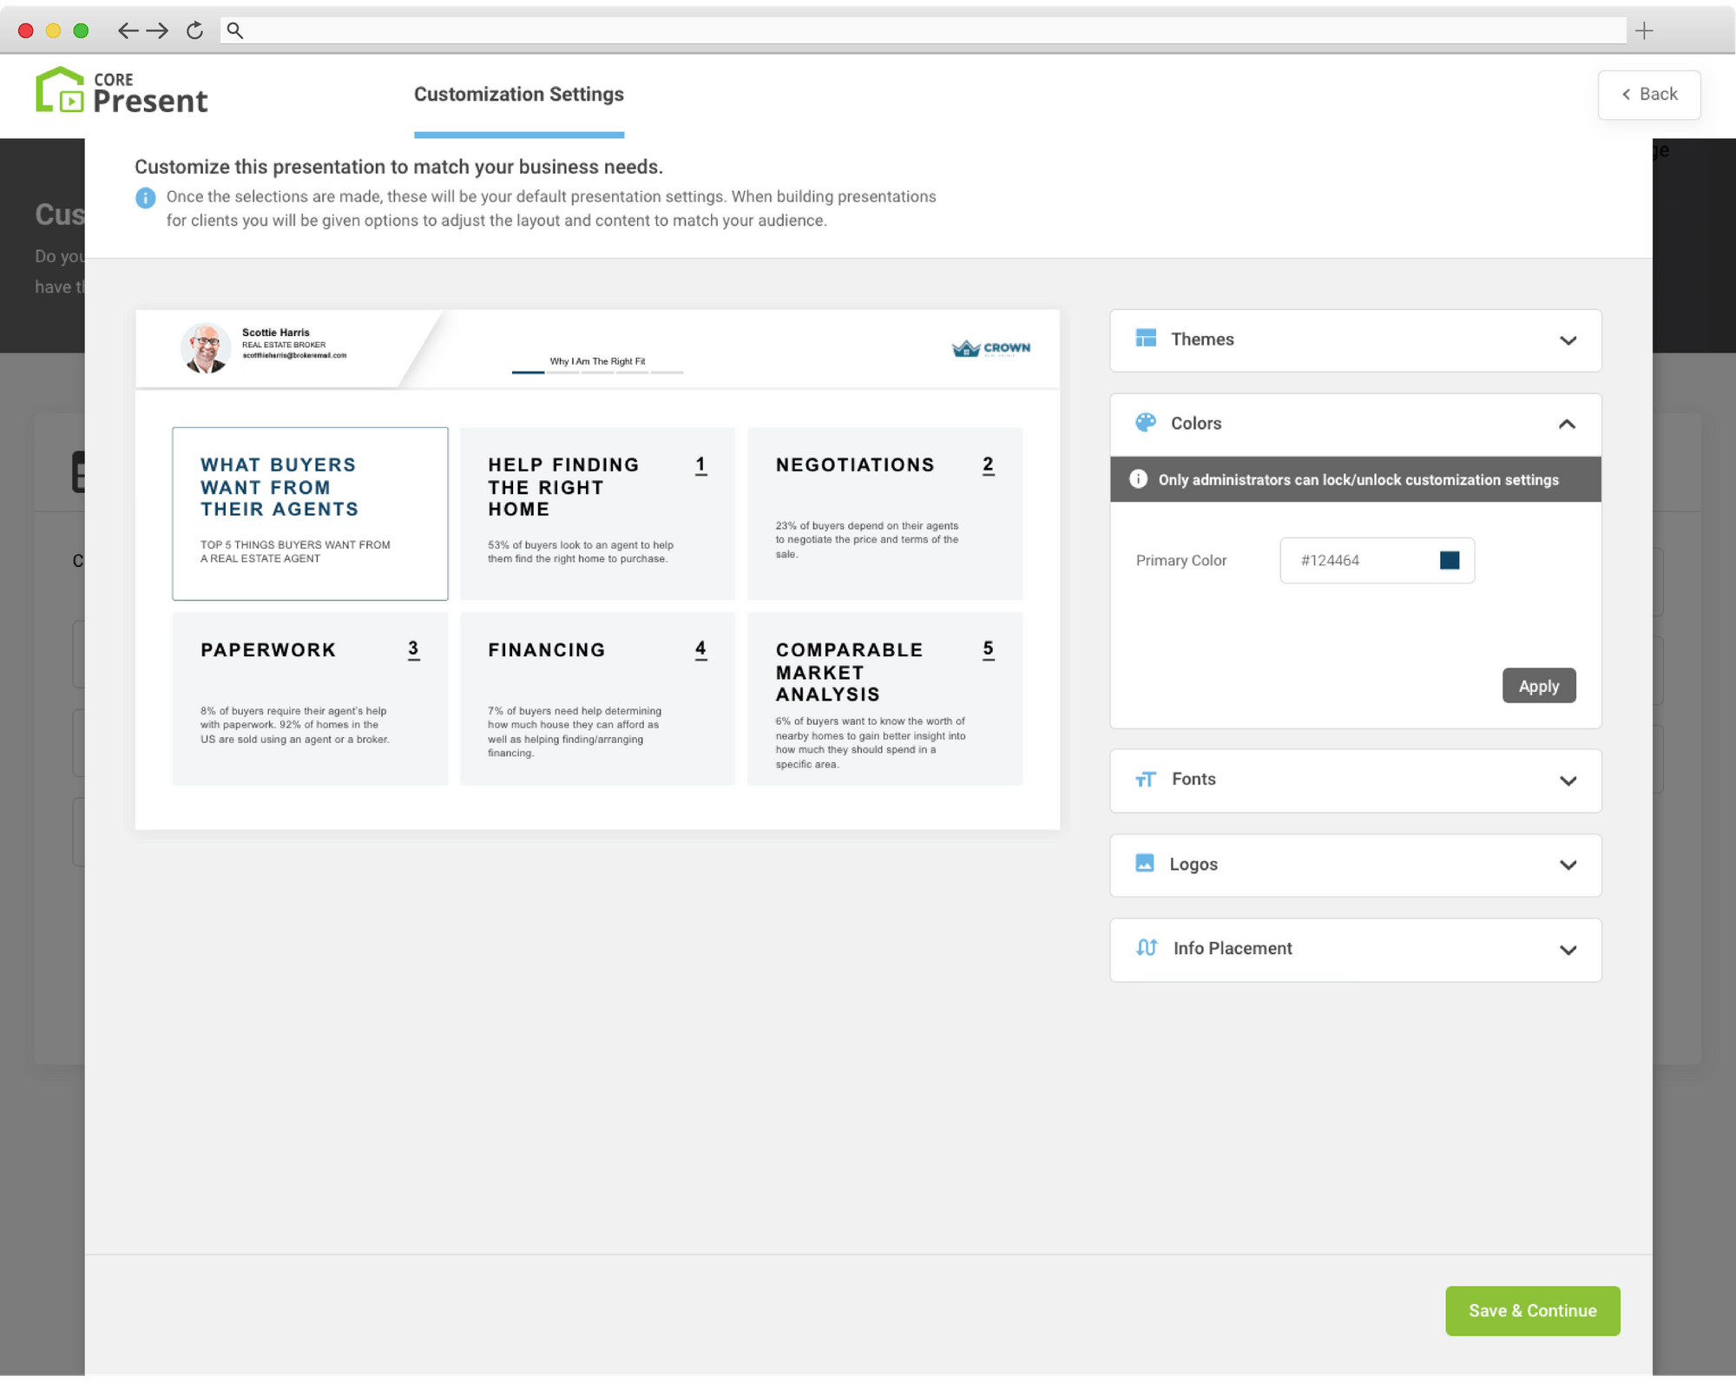Viewport: 1736px width, 1383px height.
Task: Select the Customization Settings tab
Action: [519, 95]
